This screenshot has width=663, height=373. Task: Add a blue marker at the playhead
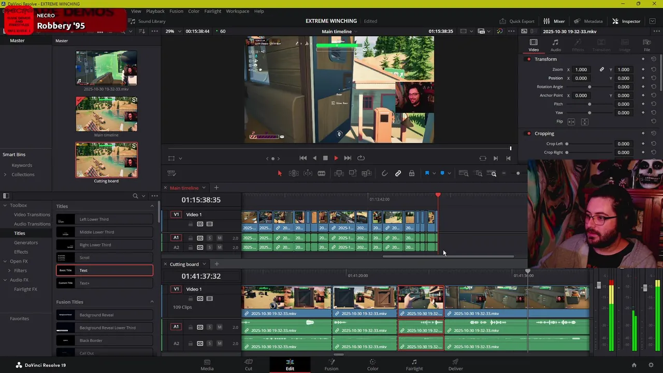tap(442, 174)
